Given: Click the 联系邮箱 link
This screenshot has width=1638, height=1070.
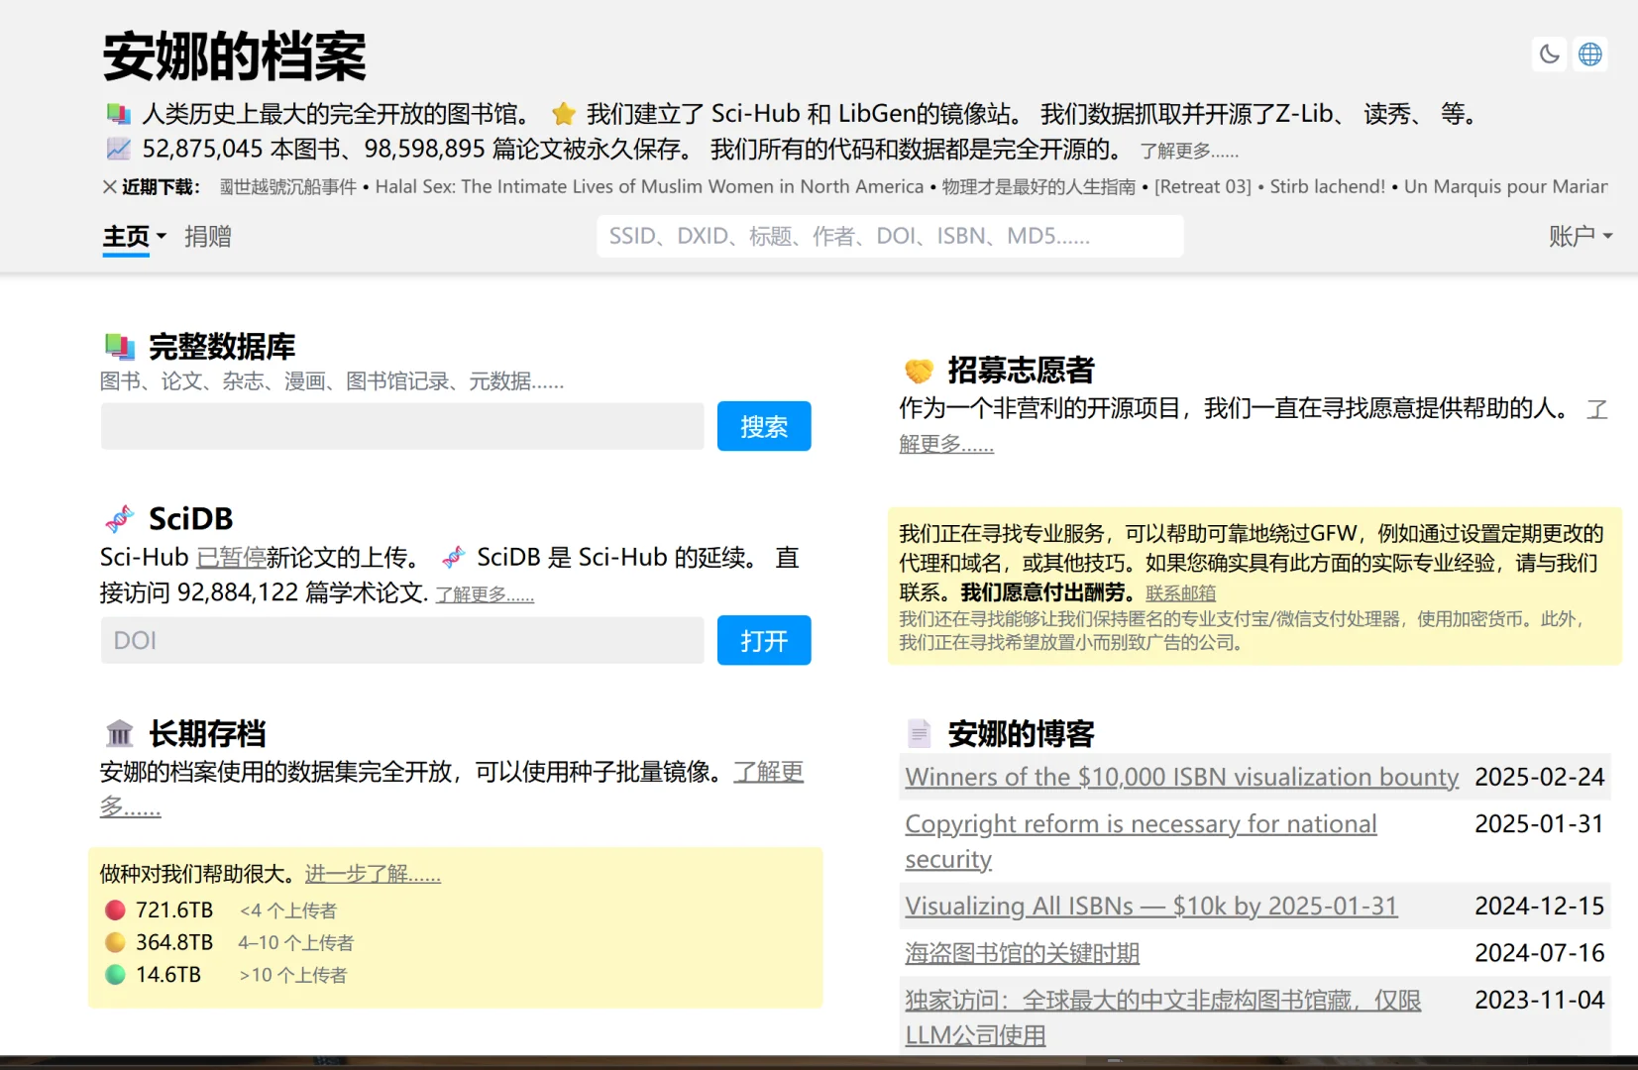Looking at the screenshot, I should coord(1180,593).
